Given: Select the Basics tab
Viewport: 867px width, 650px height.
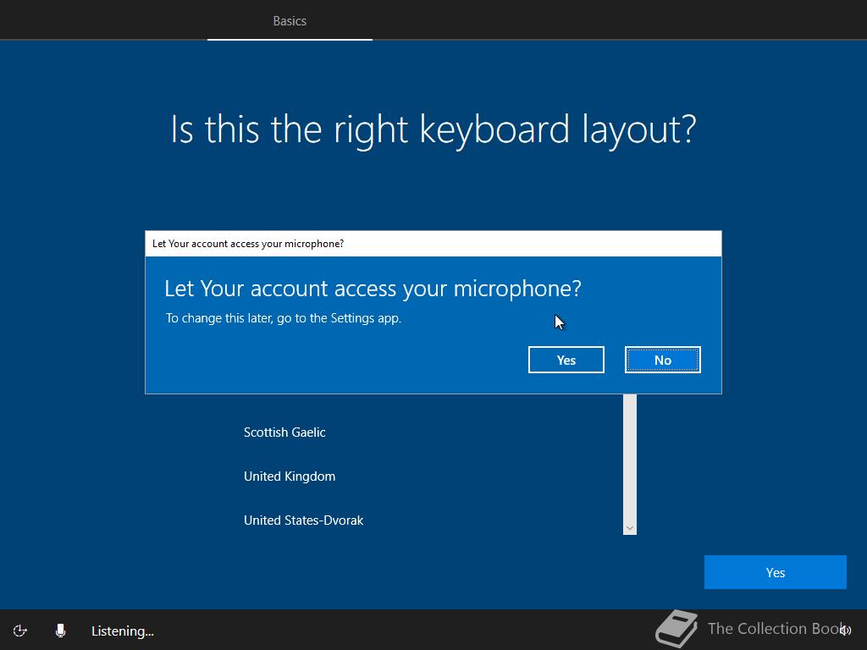Looking at the screenshot, I should click(290, 20).
